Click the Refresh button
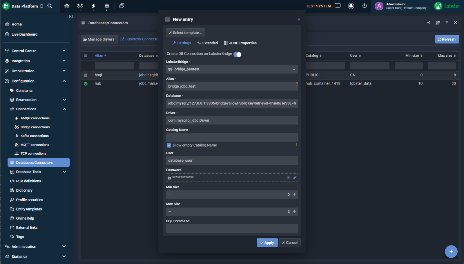This screenshot has height=264, width=464. pos(447,39)
